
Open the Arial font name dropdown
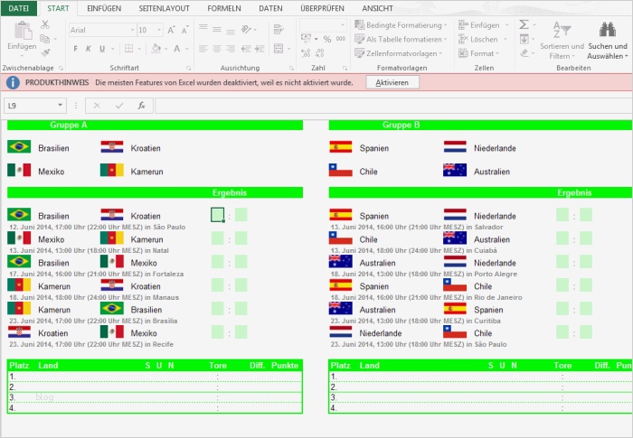132,30
